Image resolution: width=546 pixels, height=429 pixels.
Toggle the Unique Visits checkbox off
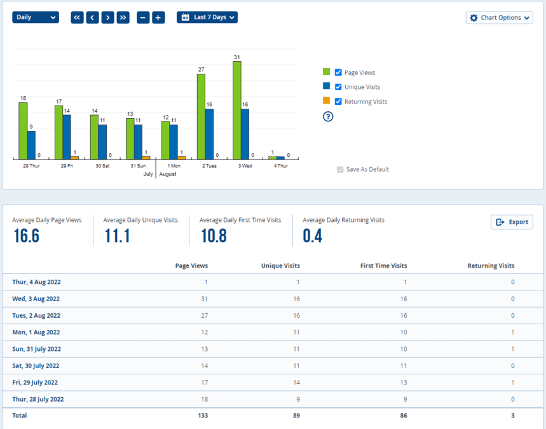coord(338,86)
